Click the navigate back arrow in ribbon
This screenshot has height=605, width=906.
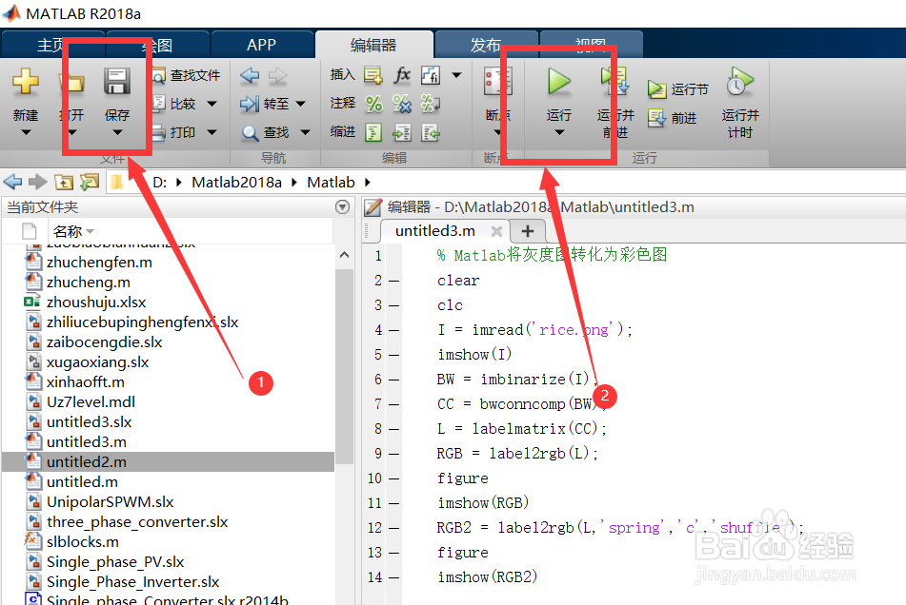point(250,75)
